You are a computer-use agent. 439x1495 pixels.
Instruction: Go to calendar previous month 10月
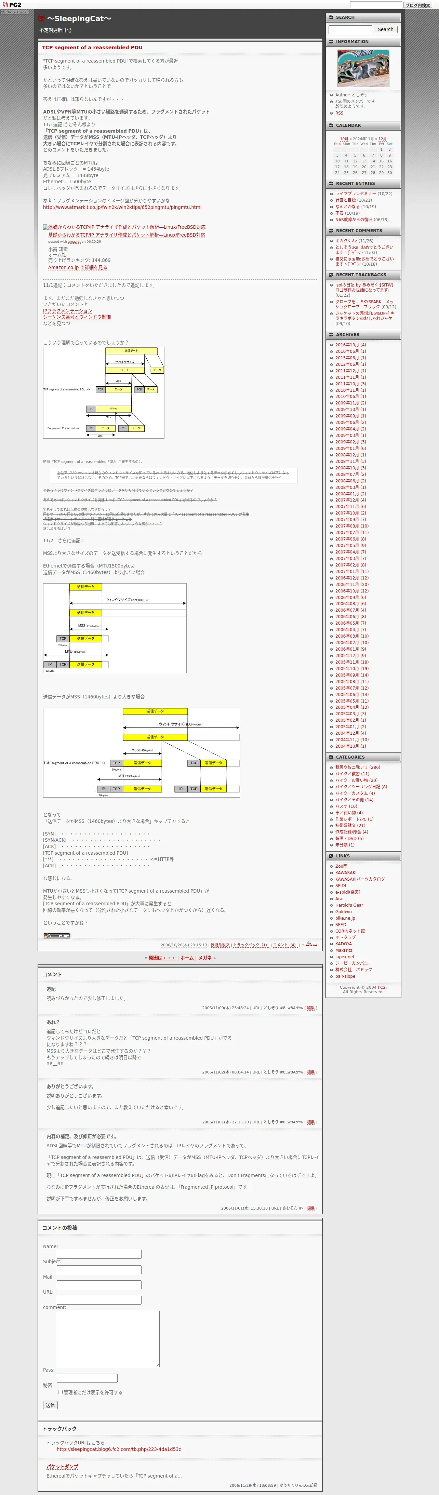tap(344, 139)
